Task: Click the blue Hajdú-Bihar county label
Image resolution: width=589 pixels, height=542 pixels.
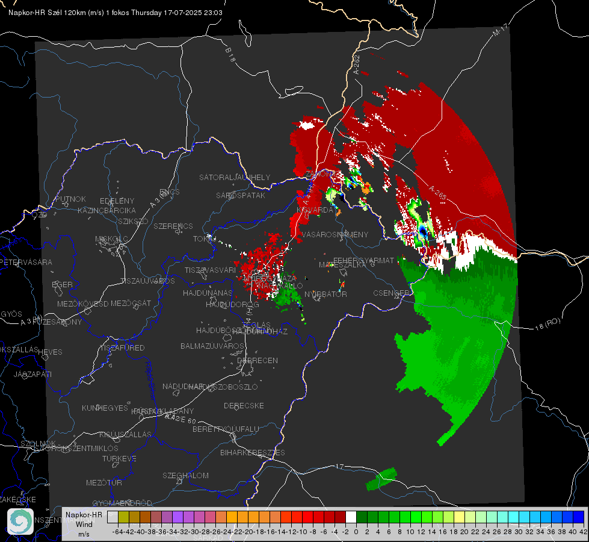Action: click(x=150, y=380)
